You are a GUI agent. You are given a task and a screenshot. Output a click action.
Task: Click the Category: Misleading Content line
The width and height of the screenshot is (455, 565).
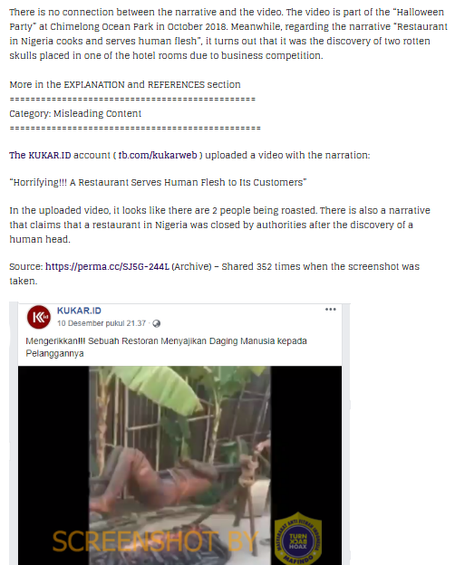click(75, 114)
